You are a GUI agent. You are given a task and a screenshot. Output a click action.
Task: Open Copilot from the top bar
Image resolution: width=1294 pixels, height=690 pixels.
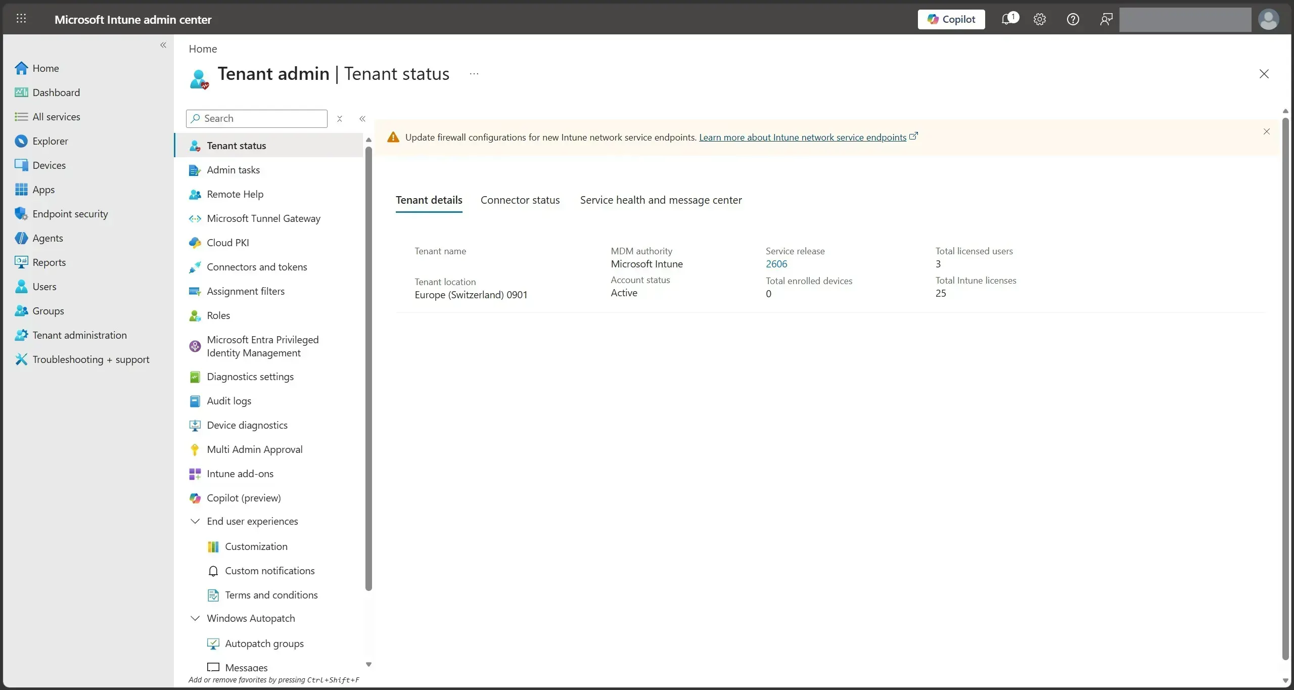point(951,19)
